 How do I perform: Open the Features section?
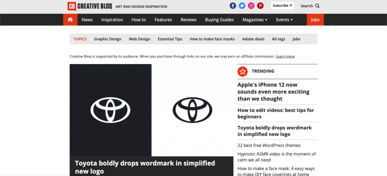coord(163,20)
